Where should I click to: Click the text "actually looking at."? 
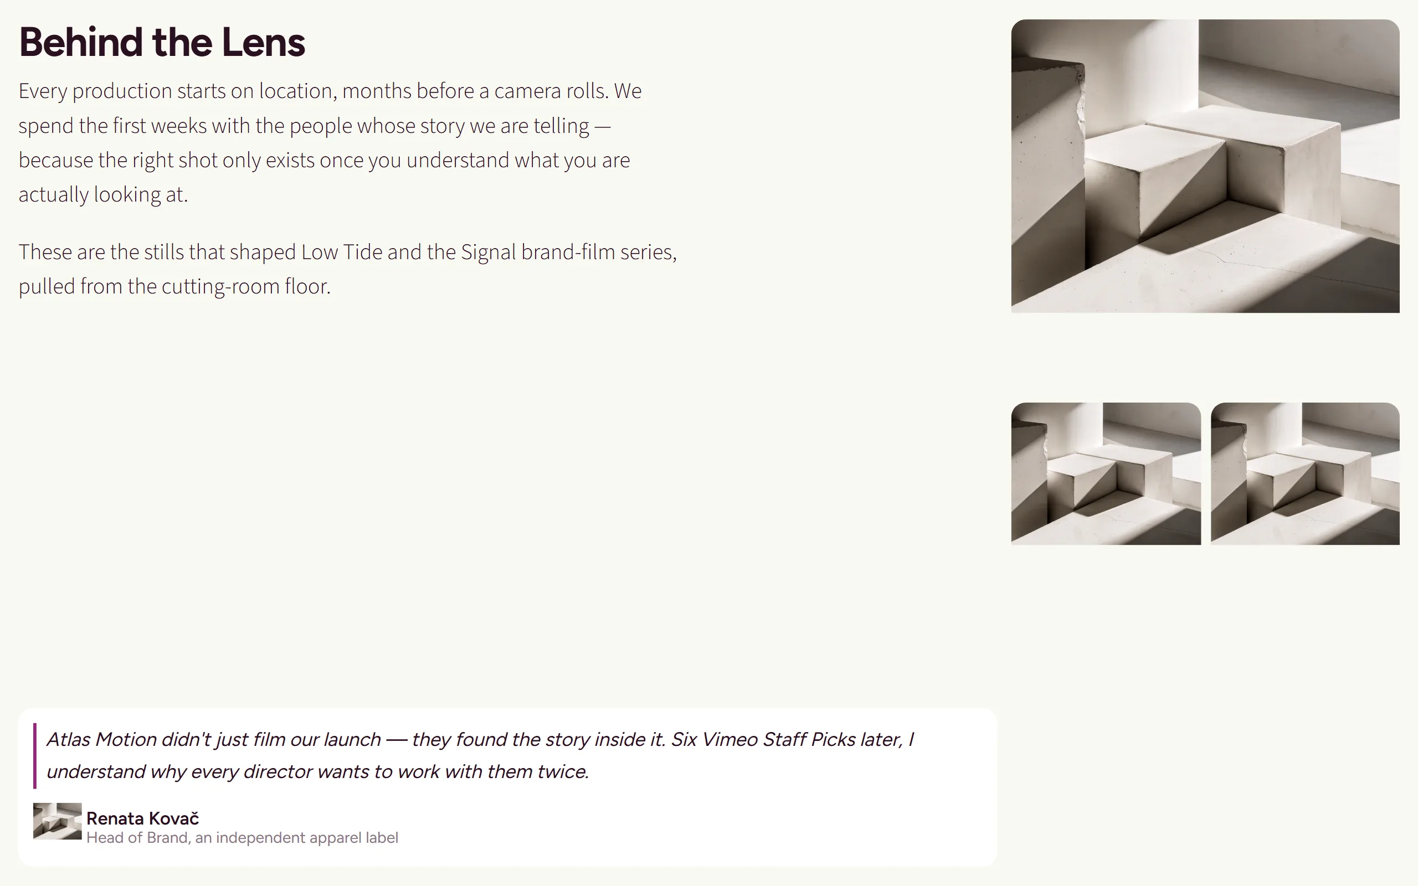(x=103, y=194)
